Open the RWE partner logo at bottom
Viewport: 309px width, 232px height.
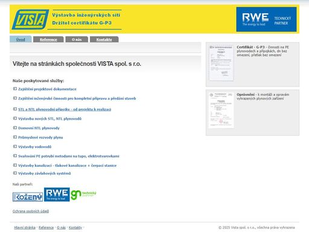click(57, 195)
